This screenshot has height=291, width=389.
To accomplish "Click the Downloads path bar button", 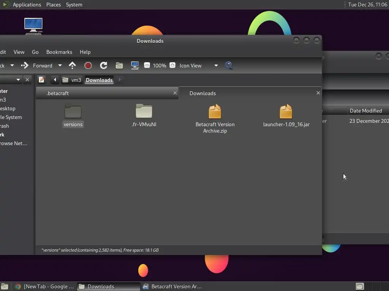I will pos(99,80).
